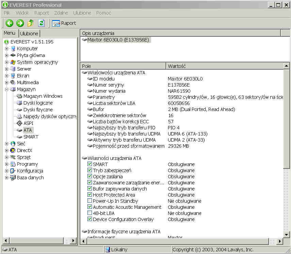291x254 pixels.
Task: Select the SMART tree item
Action: [x=31, y=137]
